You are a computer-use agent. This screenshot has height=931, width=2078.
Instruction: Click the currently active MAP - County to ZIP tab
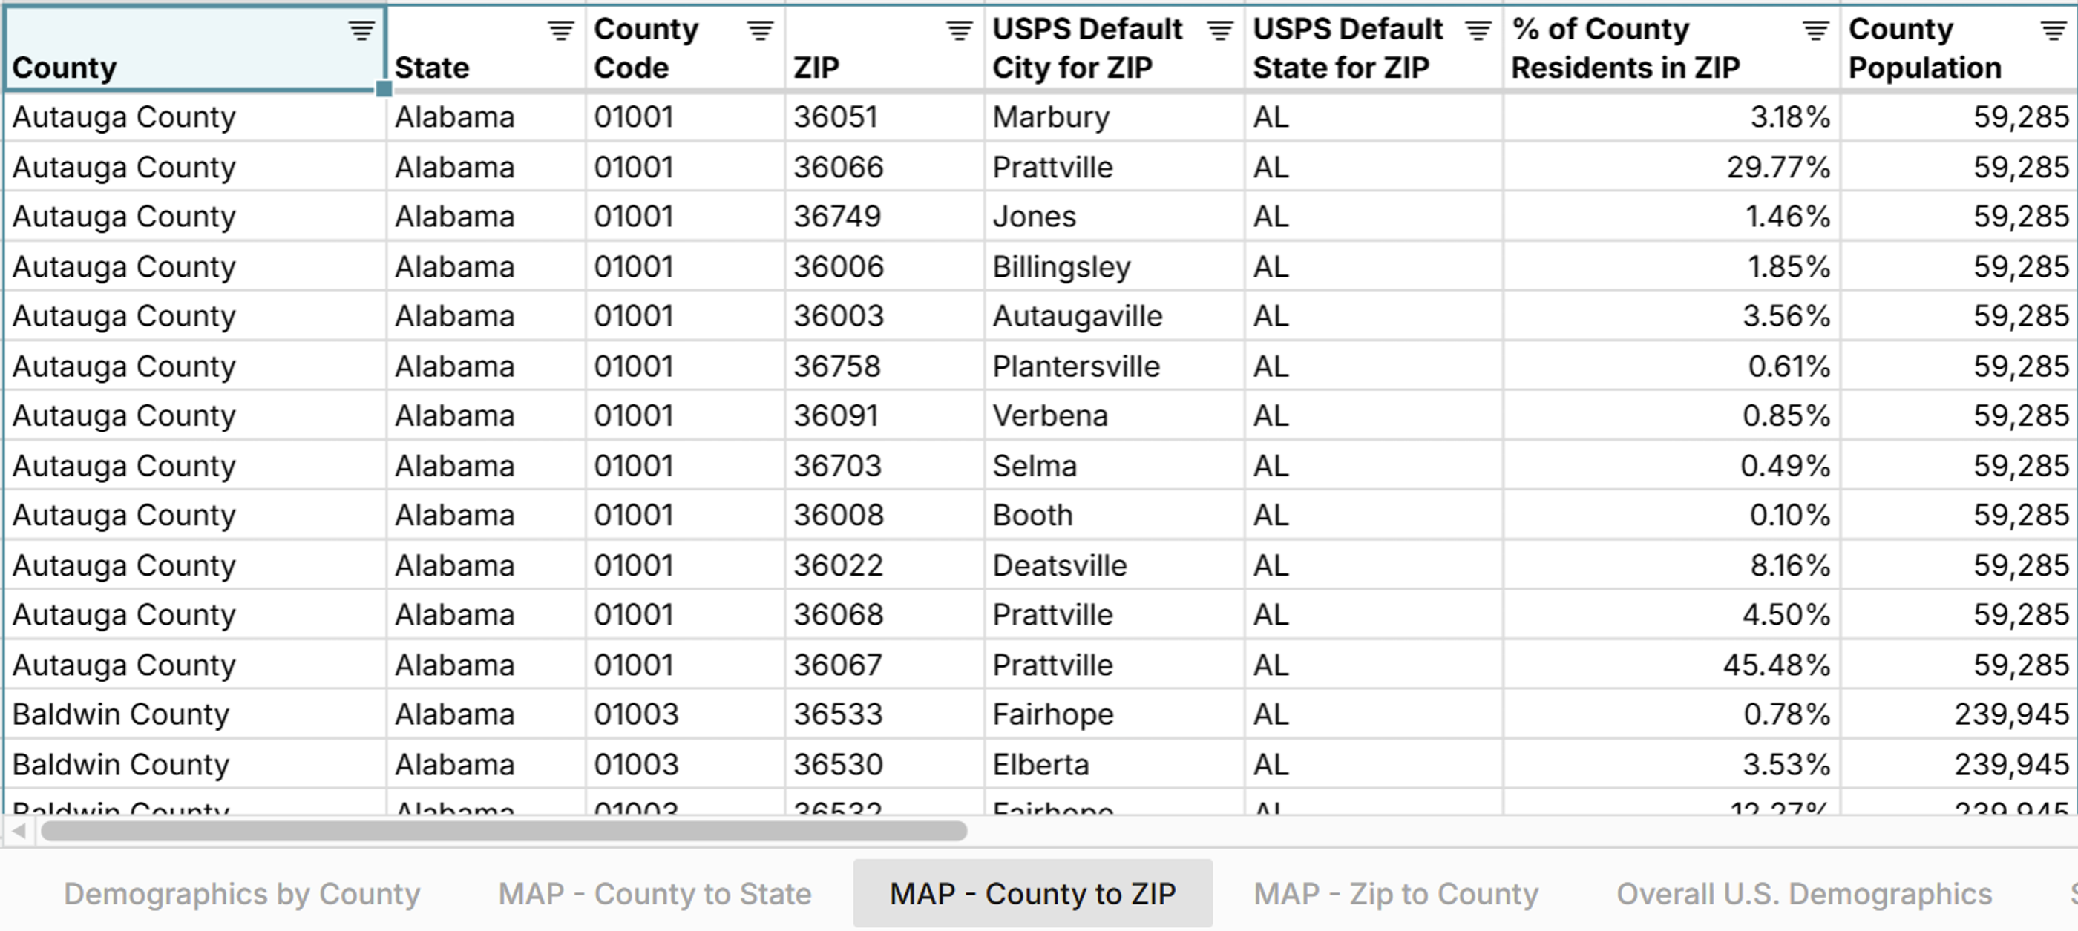pyautogui.click(x=1032, y=893)
